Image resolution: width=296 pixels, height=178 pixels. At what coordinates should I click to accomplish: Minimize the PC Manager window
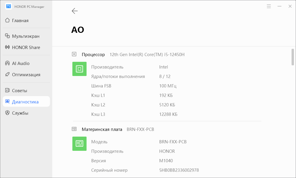[x=279, y=6]
